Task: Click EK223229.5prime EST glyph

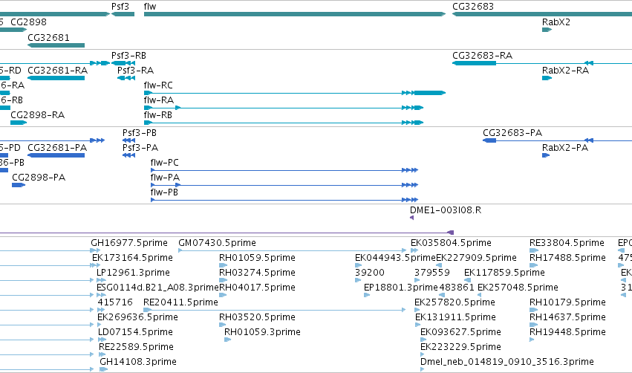Action: click(x=423, y=354)
